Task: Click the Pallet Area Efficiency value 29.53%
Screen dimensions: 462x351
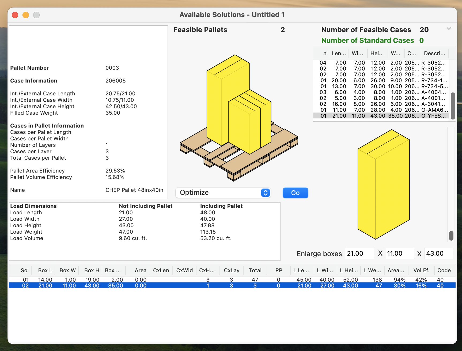Action: click(x=115, y=171)
